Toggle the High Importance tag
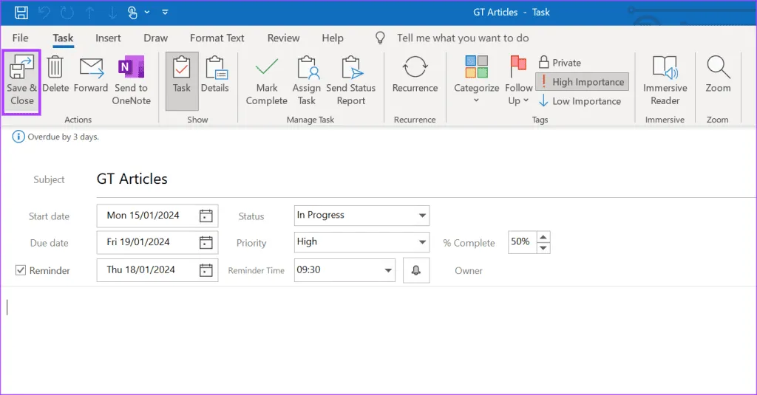Viewport: 757px width, 395px height. pos(582,82)
